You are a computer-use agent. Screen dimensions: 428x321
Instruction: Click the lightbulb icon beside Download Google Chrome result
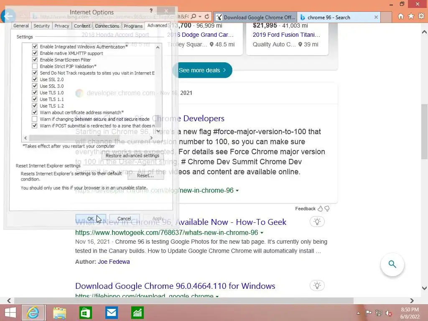pos(317,285)
